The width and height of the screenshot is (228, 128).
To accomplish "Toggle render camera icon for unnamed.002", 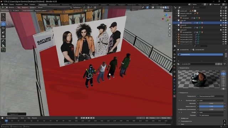I will tap(226, 28).
